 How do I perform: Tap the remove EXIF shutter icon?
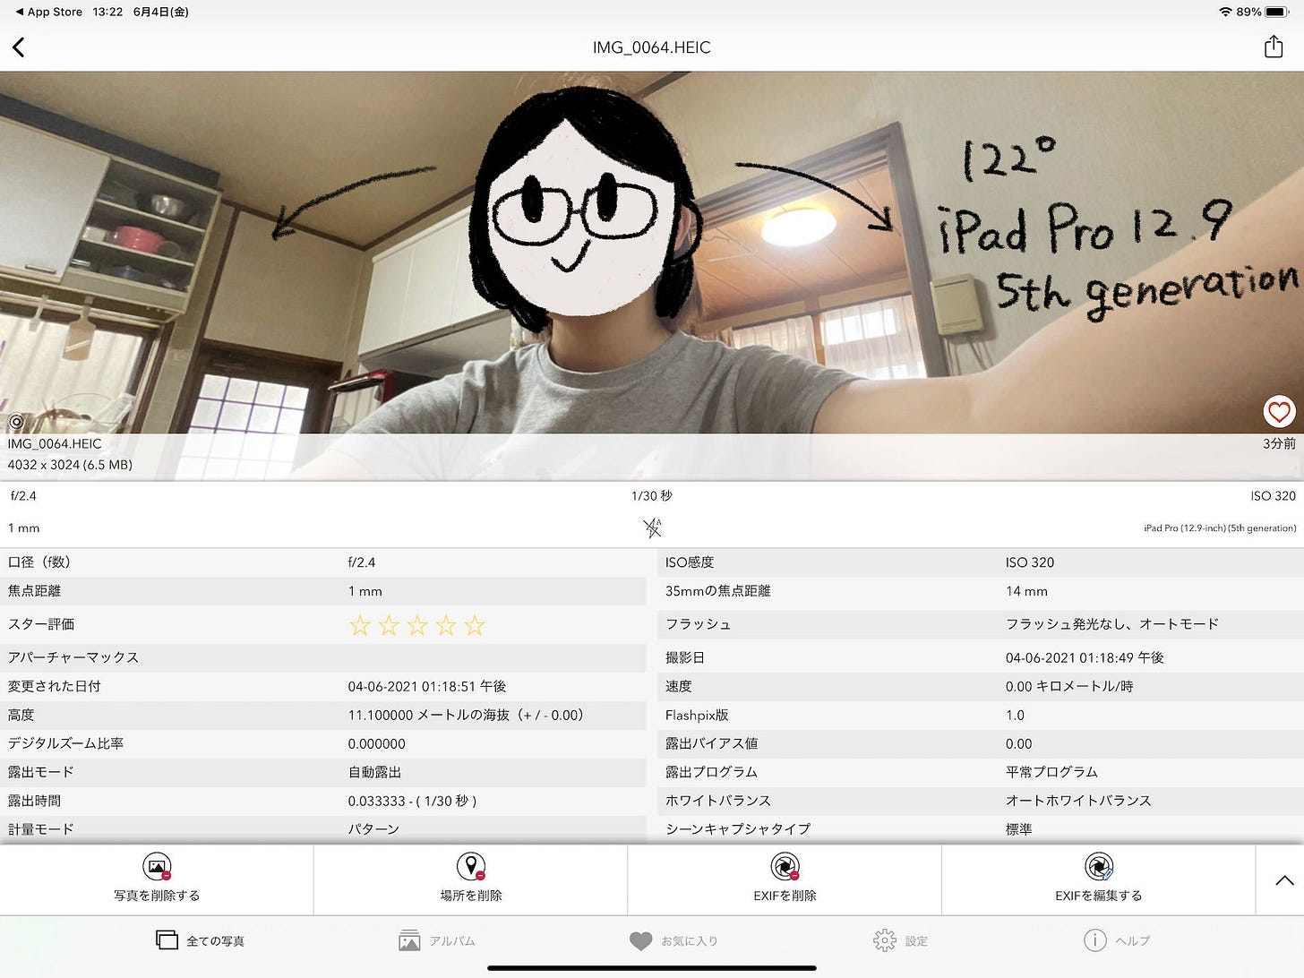point(785,866)
